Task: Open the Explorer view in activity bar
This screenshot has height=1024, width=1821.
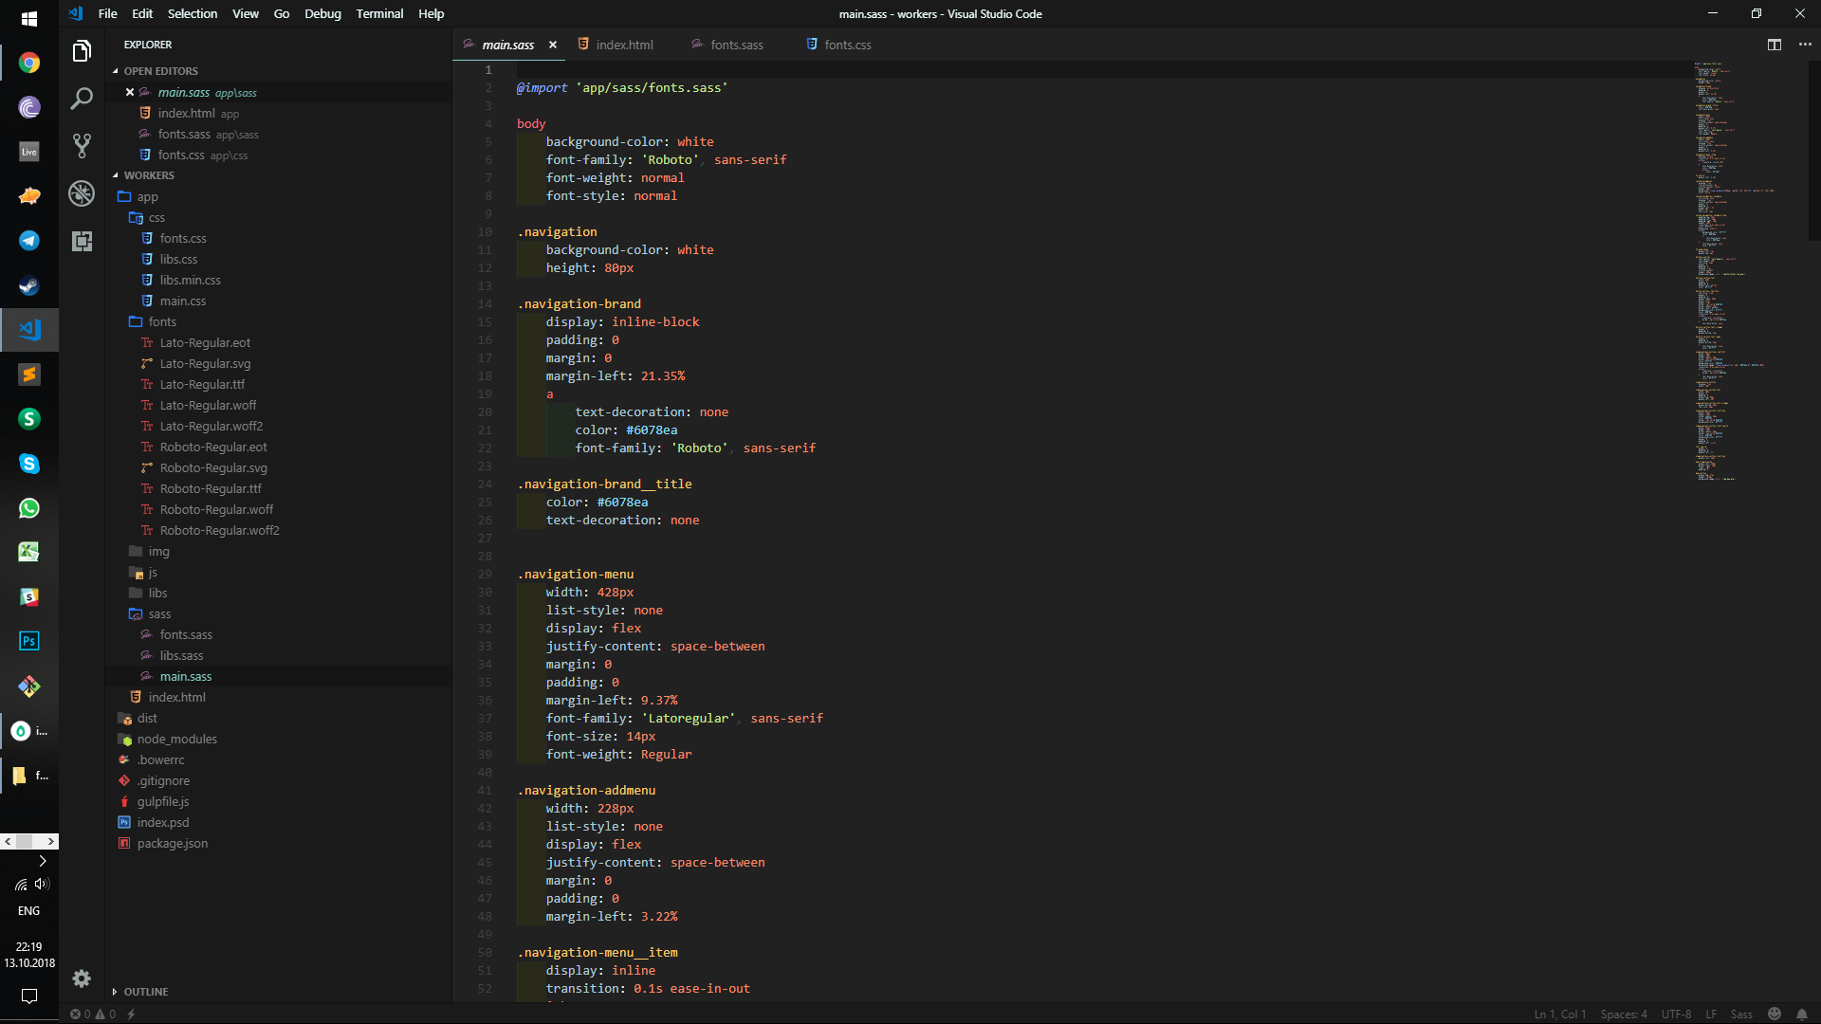Action: [82, 51]
